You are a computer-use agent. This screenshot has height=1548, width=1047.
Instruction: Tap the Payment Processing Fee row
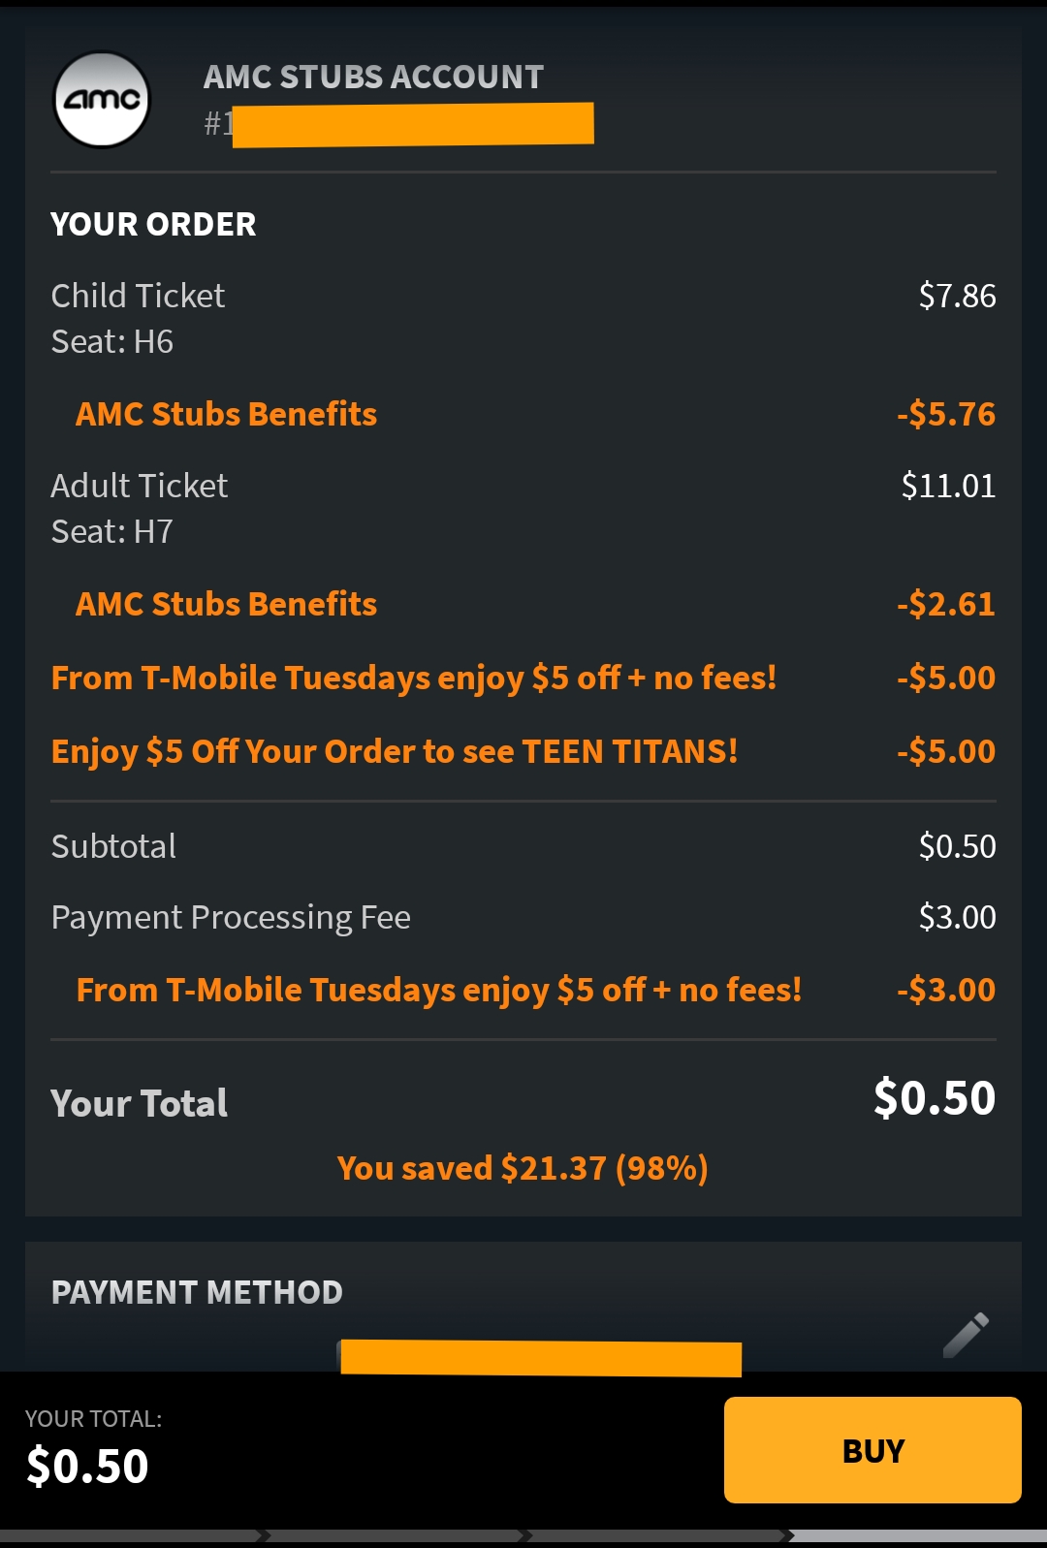pyautogui.click(x=231, y=917)
